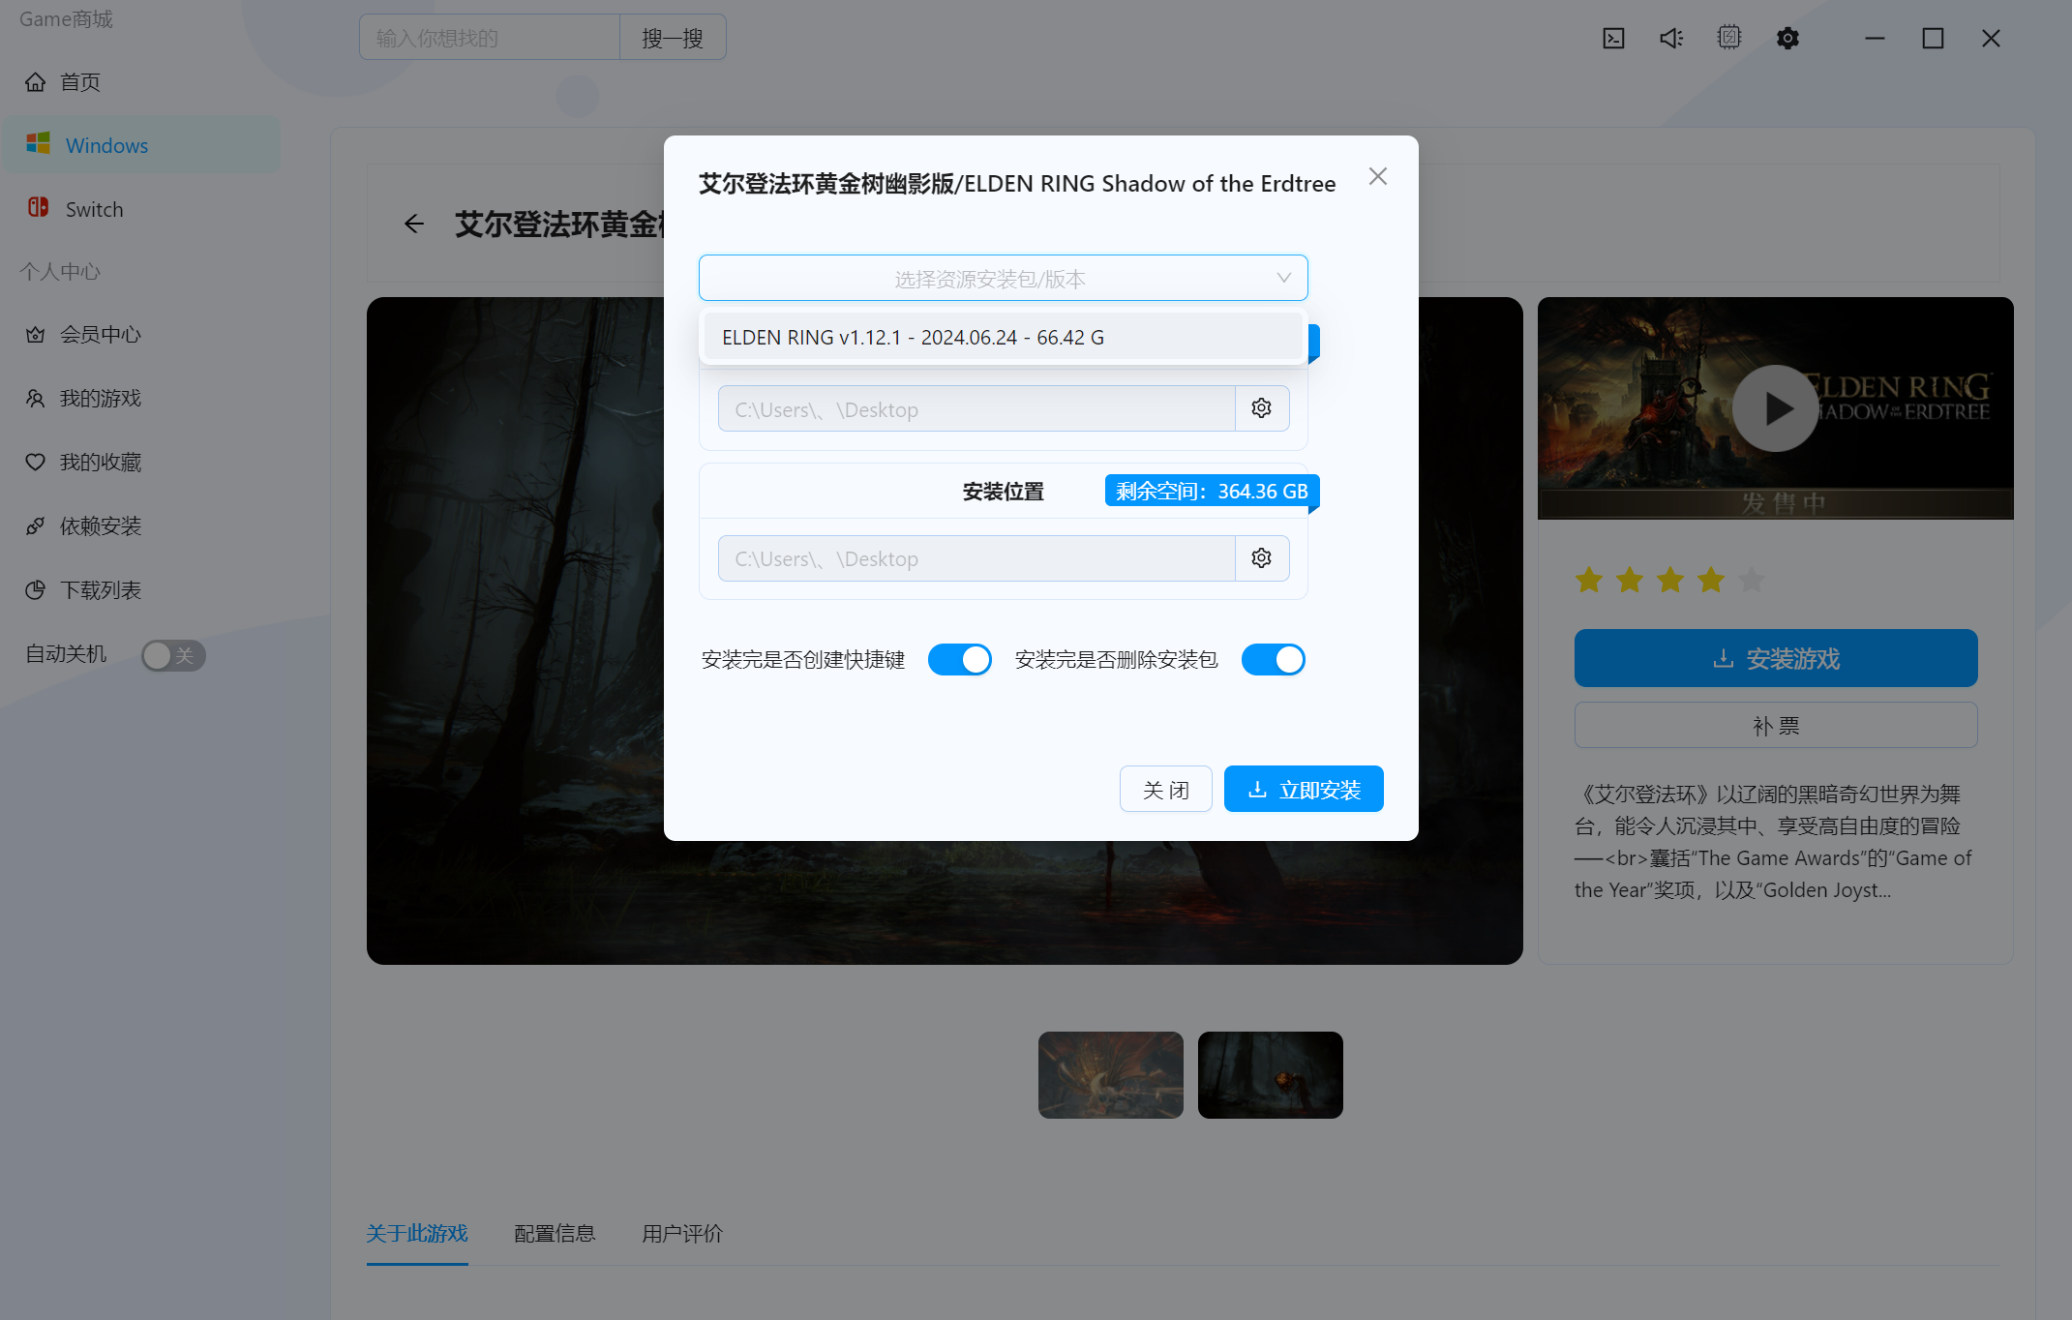Play the Elden Ring trailer video

[x=1776, y=408]
